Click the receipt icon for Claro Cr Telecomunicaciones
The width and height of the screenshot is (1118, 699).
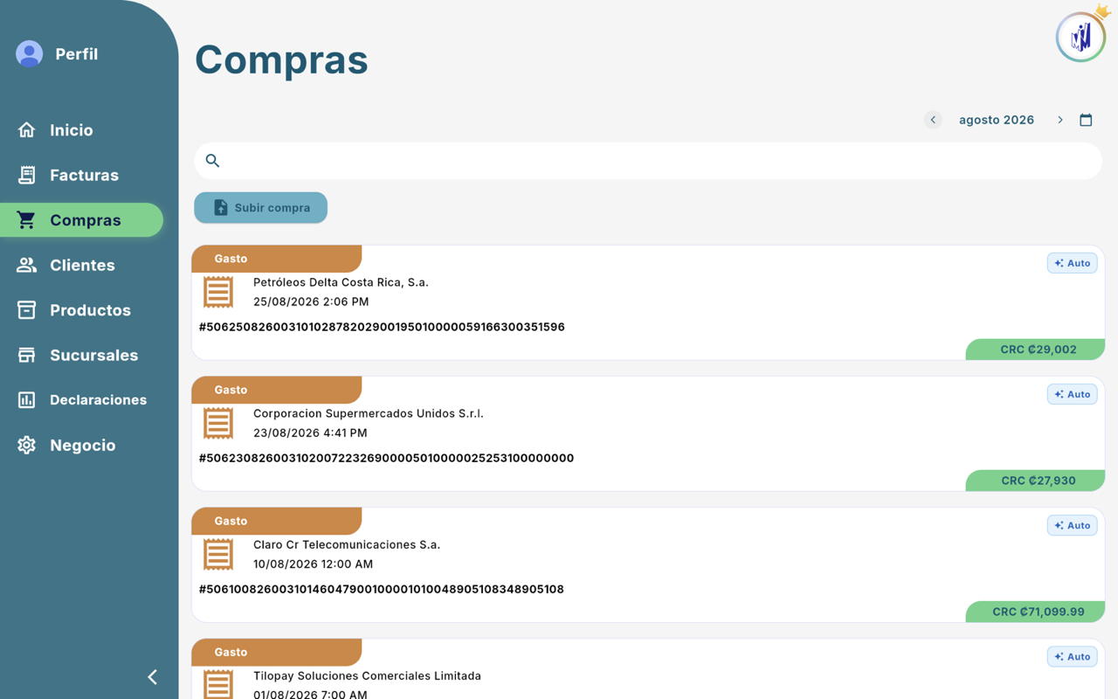coord(218,554)
